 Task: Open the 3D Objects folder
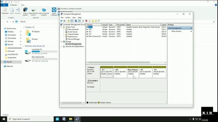click(x=33, y=33)
